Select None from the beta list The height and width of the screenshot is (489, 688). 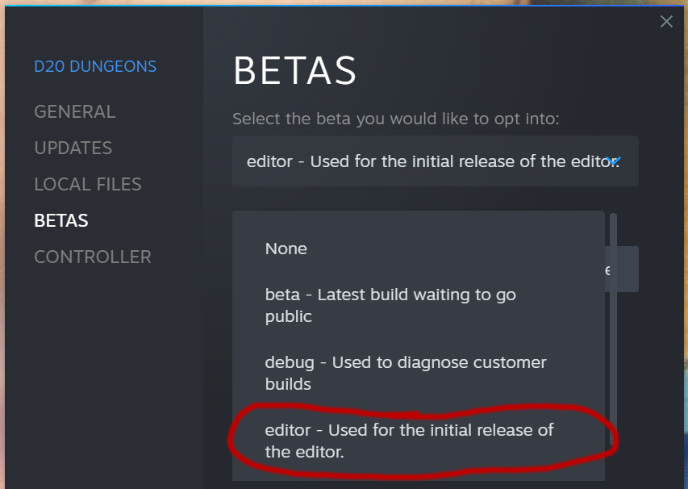419,249
